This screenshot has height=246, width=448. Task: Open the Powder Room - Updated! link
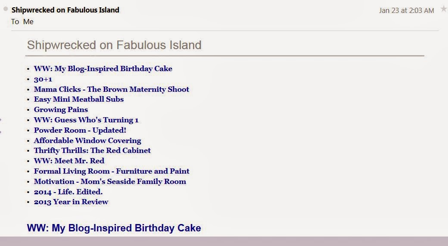80,130
